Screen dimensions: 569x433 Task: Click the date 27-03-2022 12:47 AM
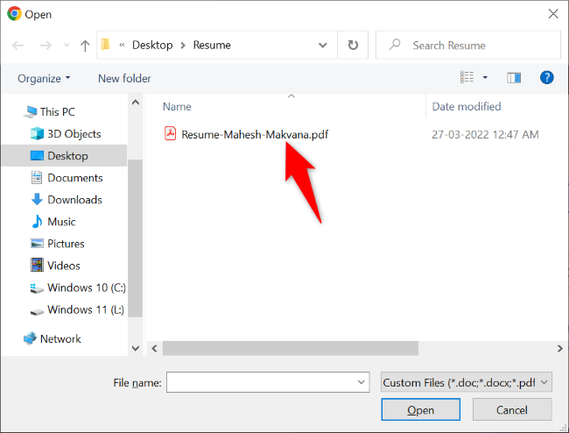pyautogui.click(x=485, y=135)
